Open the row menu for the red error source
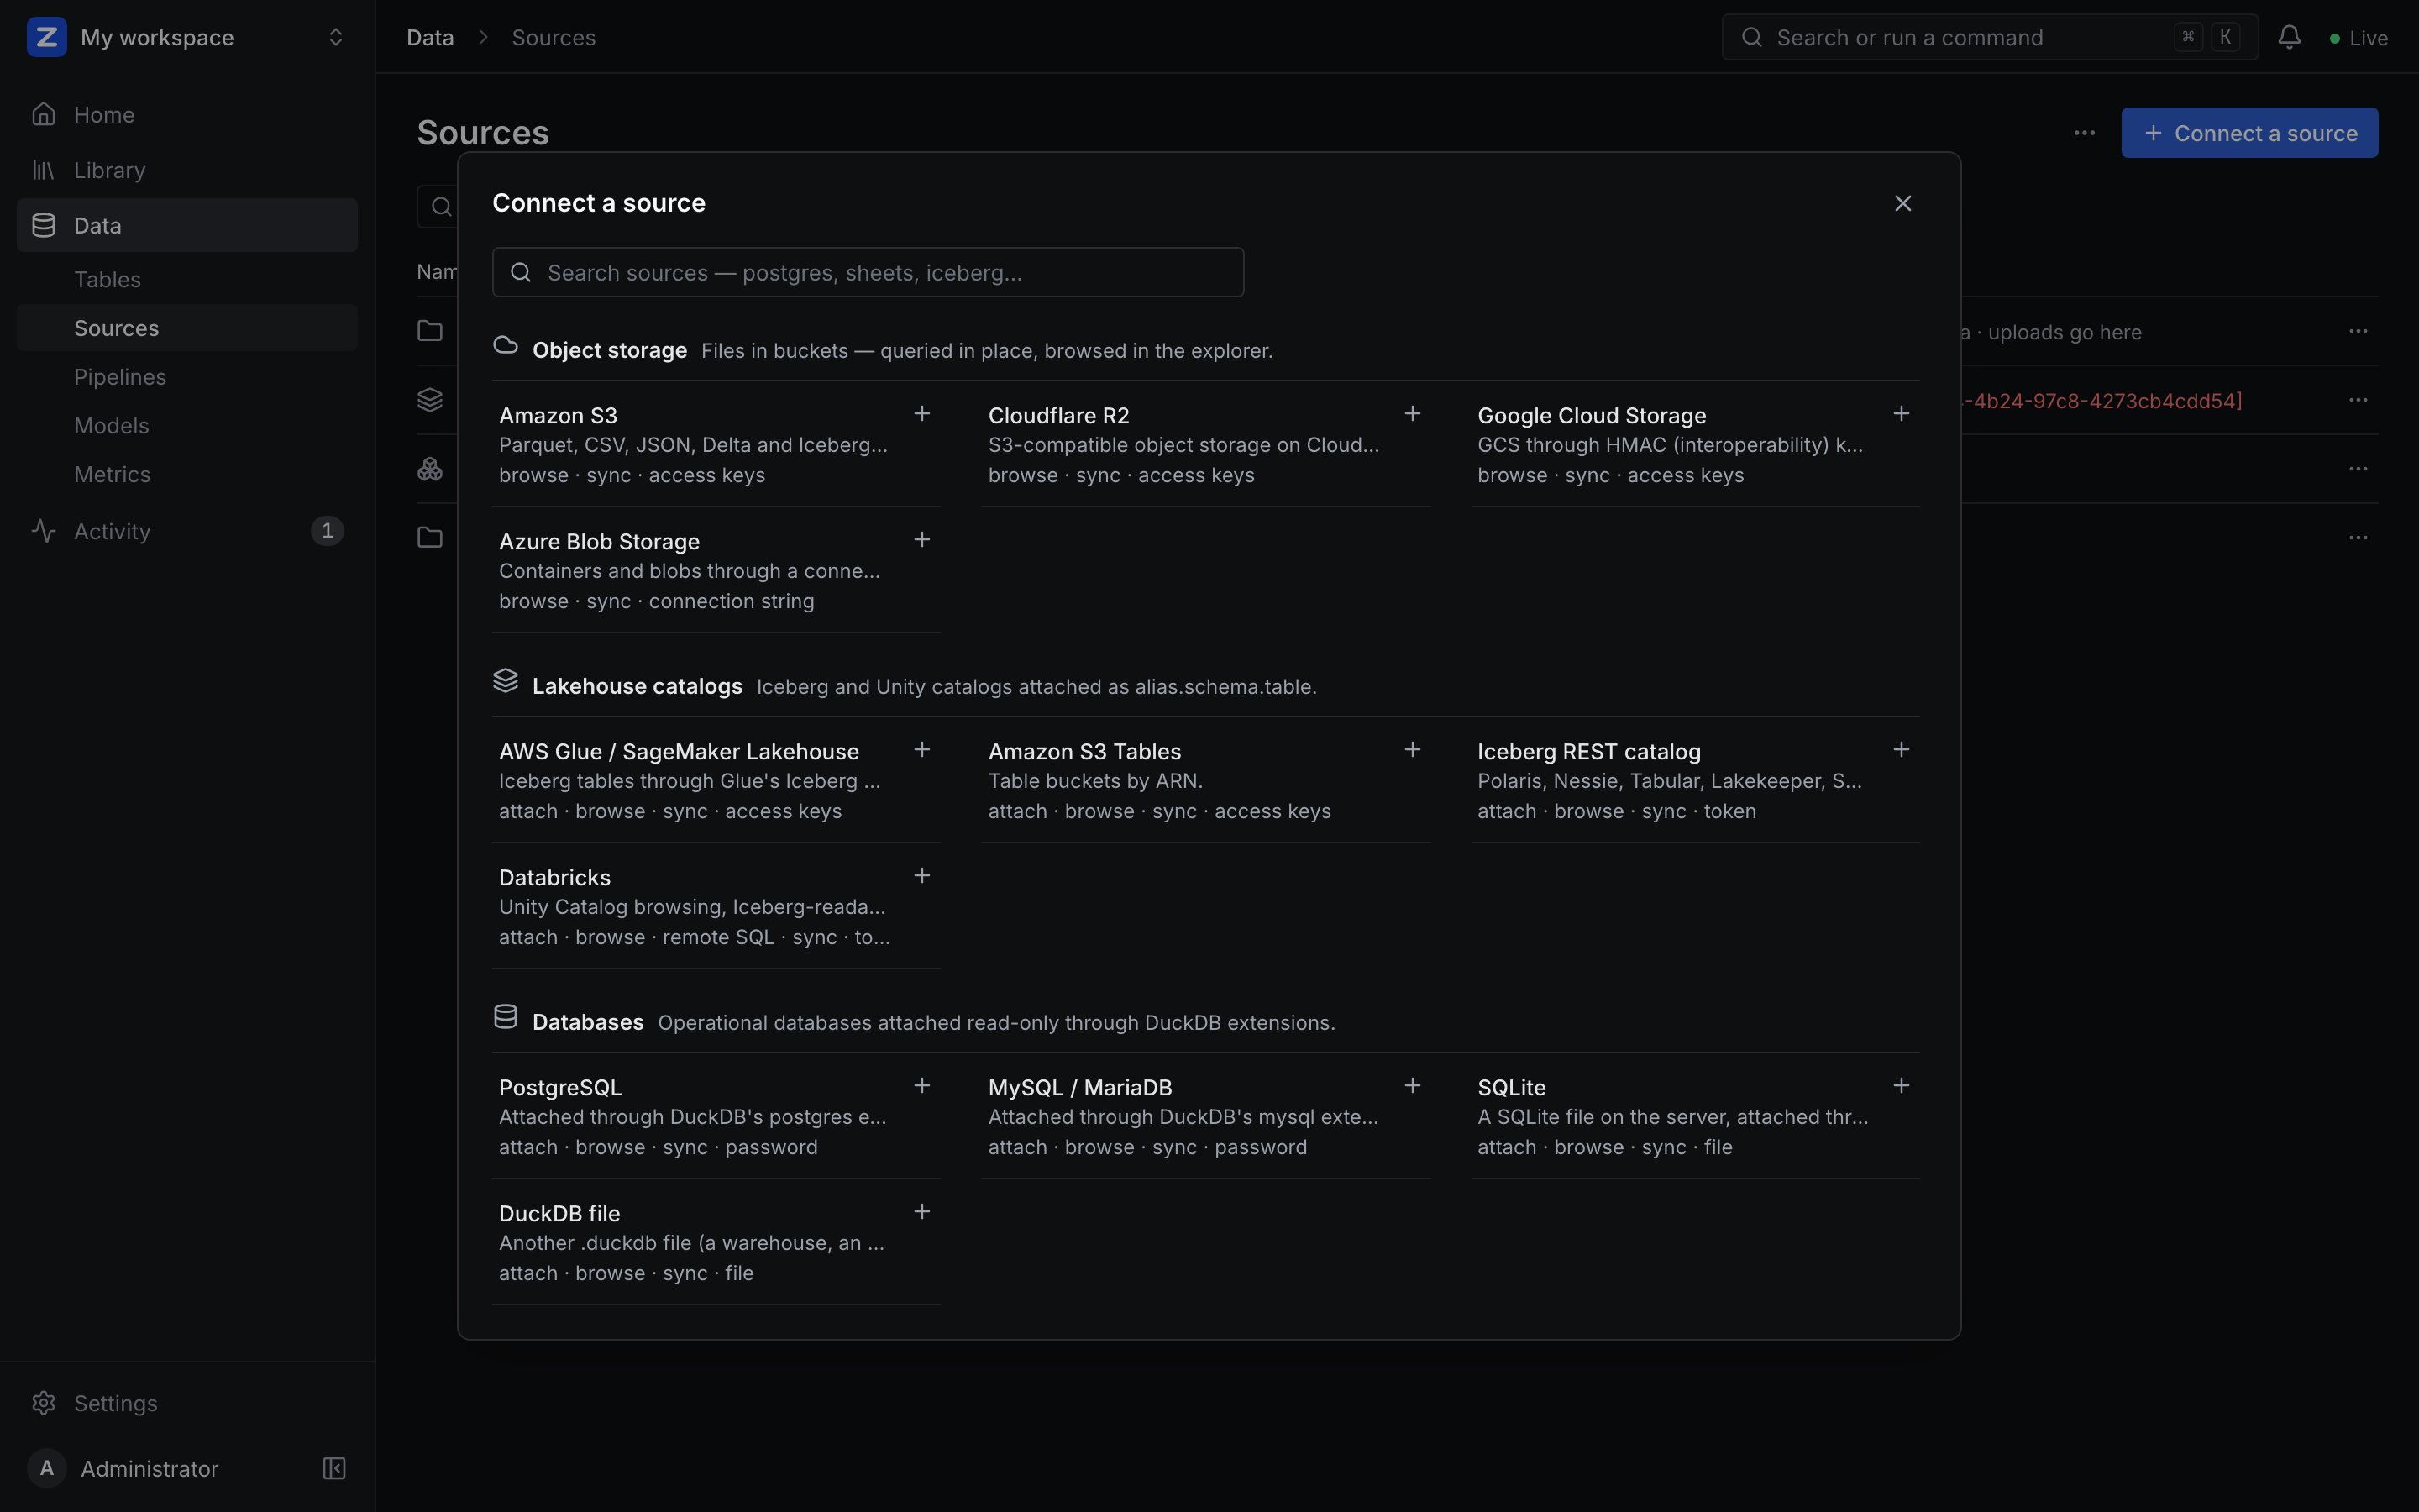Image resolution: width=2419 pixels, height=1512 pixels. [x=2358, y=400]
